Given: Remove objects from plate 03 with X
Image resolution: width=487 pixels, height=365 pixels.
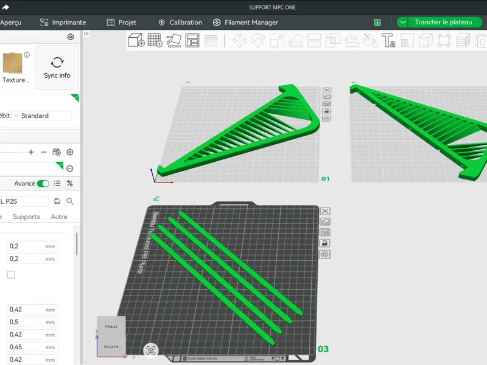Looking at the screenshot, I should (x=325, y=211).
